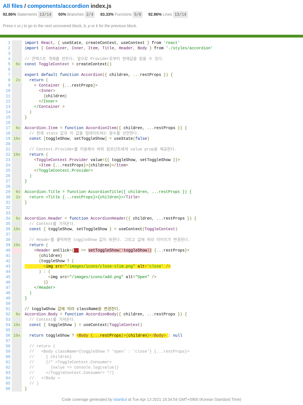Click line number 8
The image size is (303, 405).
[9, 80]
